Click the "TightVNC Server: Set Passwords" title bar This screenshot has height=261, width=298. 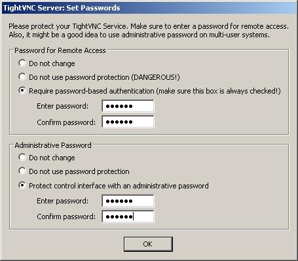[x=149, y=8]
